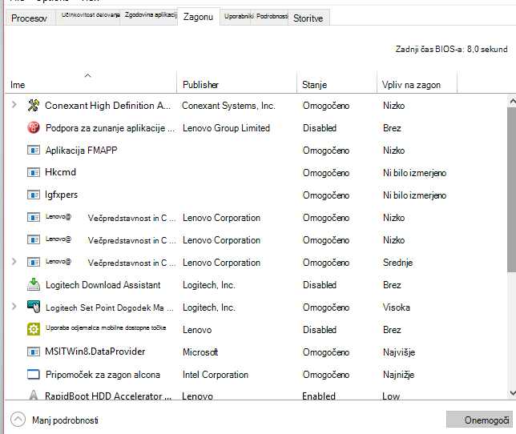
Task: Click the Najnižje startup impact value
Action: pos(398,375)
